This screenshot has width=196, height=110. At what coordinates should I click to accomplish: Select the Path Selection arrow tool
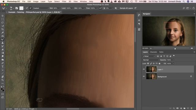(x=2, y=70)
